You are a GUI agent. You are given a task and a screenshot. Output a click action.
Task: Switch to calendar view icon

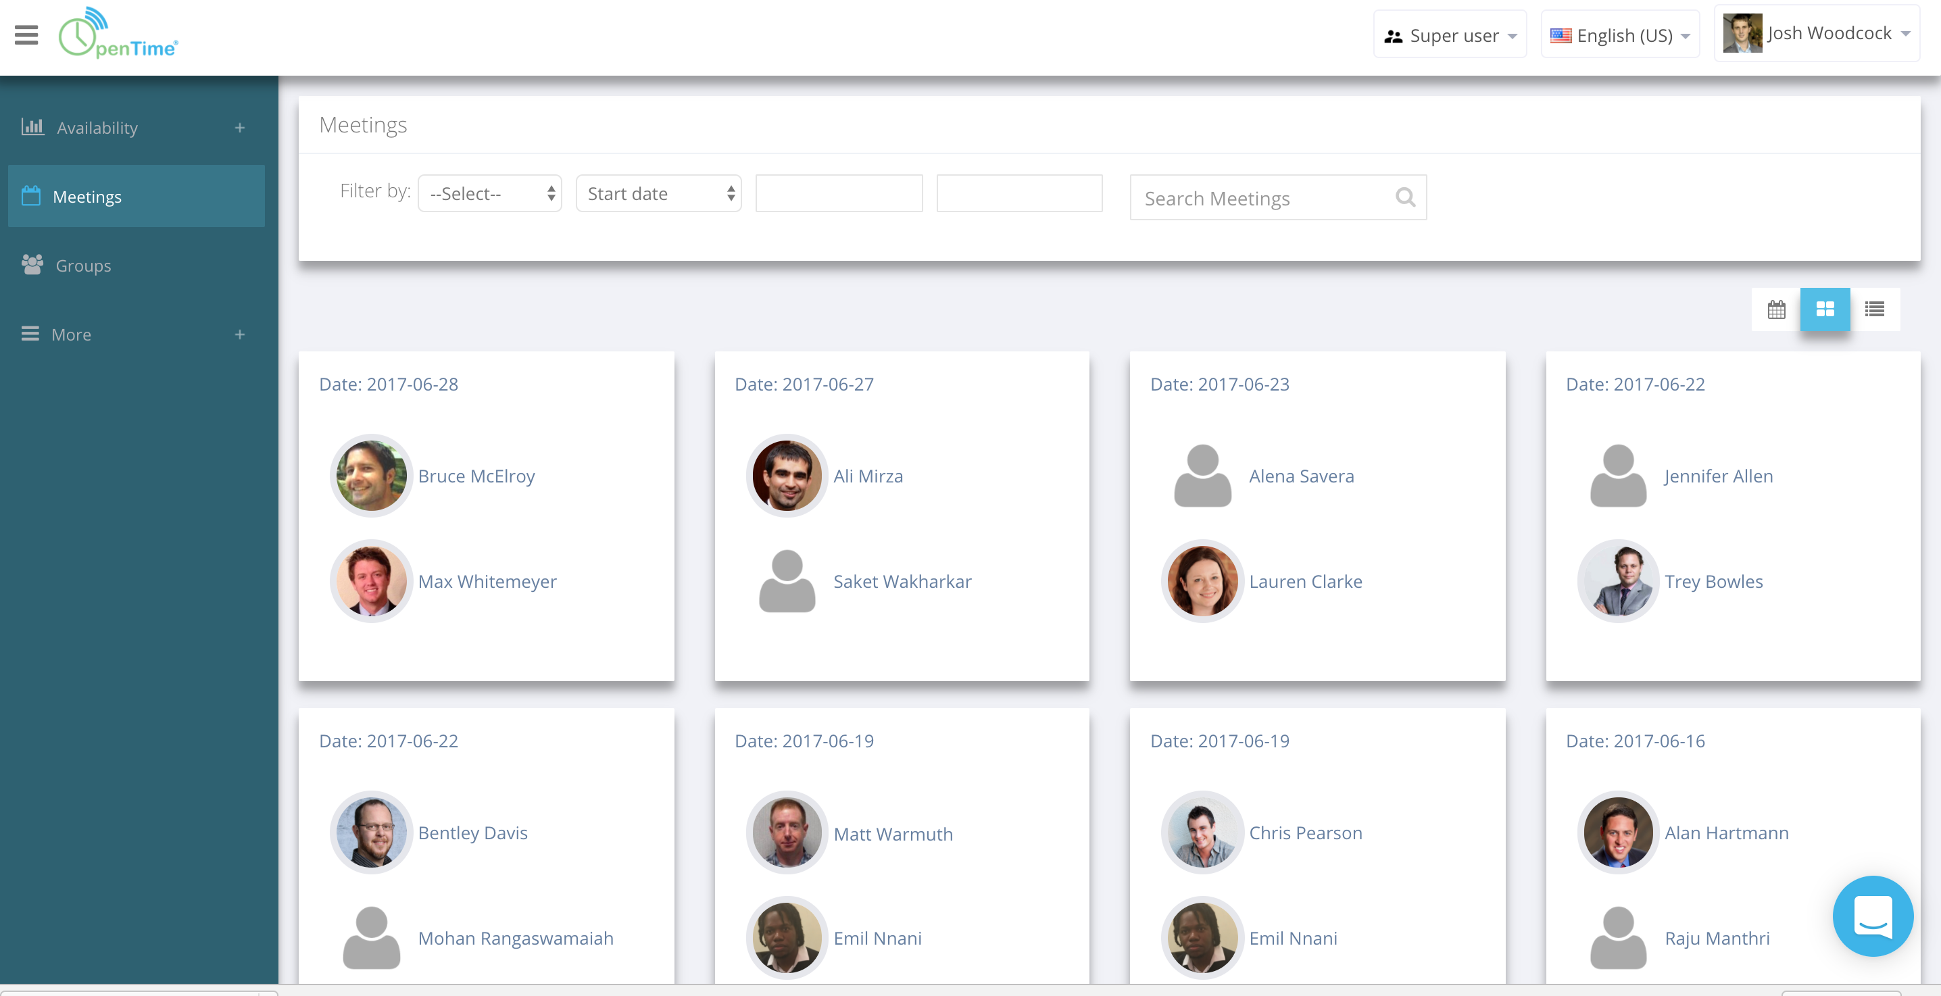pyautogui.click(x=1776, y=309)
